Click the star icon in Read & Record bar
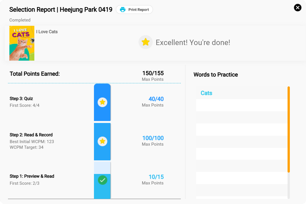306x204 pixels. click(x=102, y=141)
